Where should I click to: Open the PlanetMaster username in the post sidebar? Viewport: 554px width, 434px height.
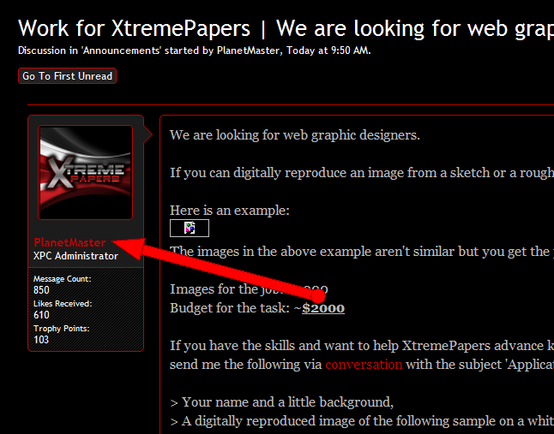69,242
